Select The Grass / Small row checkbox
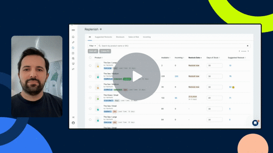 (90, 98)
